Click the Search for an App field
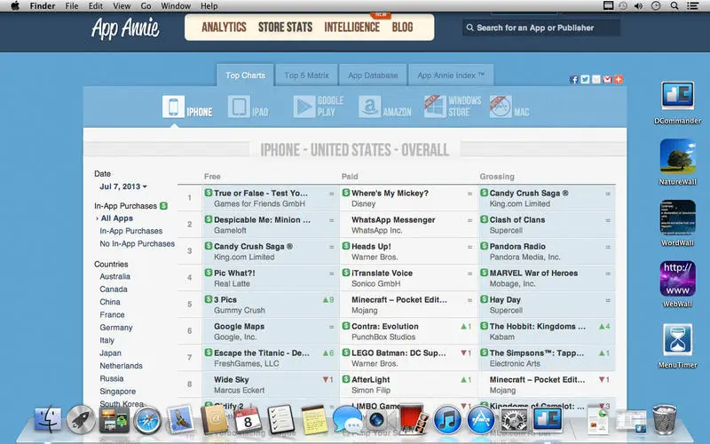 (x=541, y=28)
